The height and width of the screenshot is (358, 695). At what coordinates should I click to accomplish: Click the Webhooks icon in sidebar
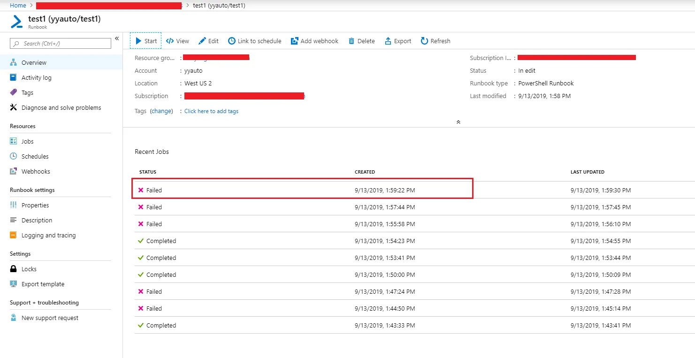(x=14, y=171)
